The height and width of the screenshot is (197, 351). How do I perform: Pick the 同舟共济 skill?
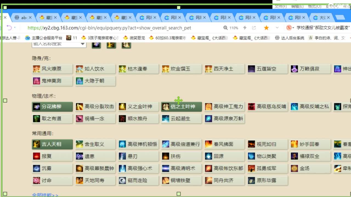tap(225, 181)
